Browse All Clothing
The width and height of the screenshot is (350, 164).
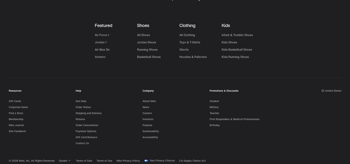tap(187, 35)
